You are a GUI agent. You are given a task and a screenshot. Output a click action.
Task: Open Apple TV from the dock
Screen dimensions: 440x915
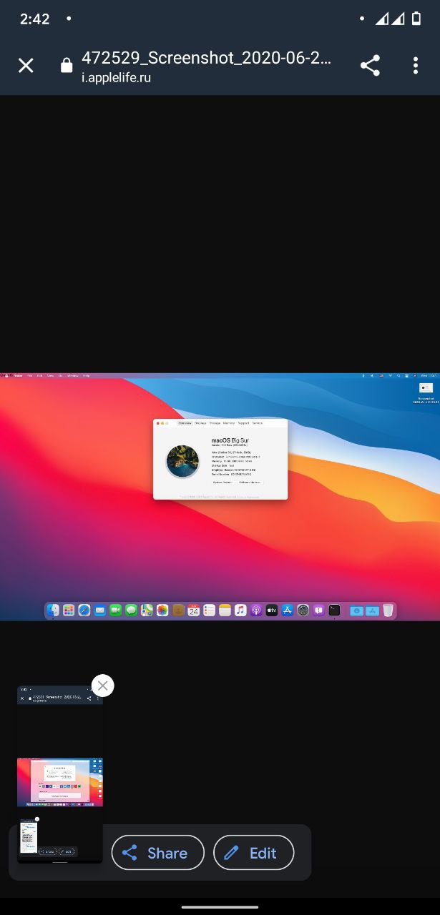272,610
